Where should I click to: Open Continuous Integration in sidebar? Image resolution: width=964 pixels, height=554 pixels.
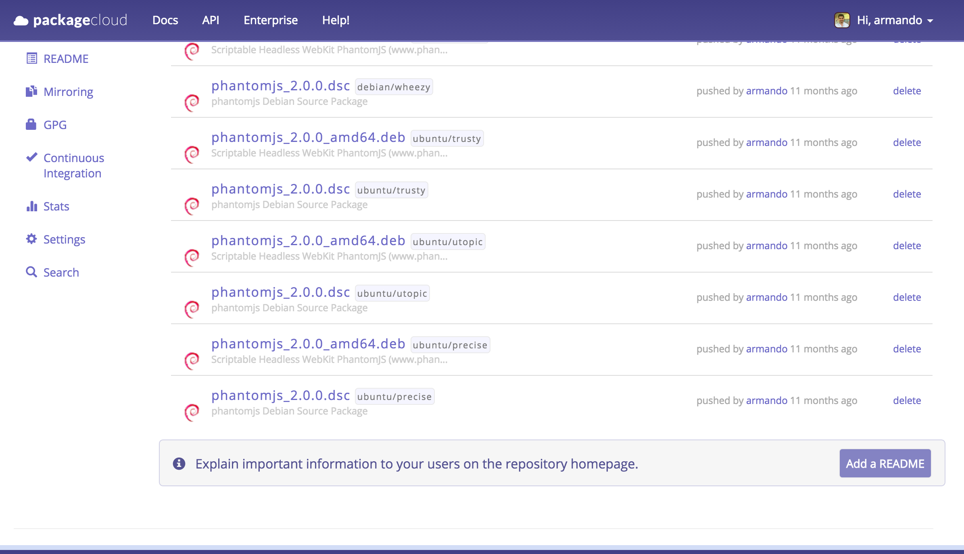74,165
